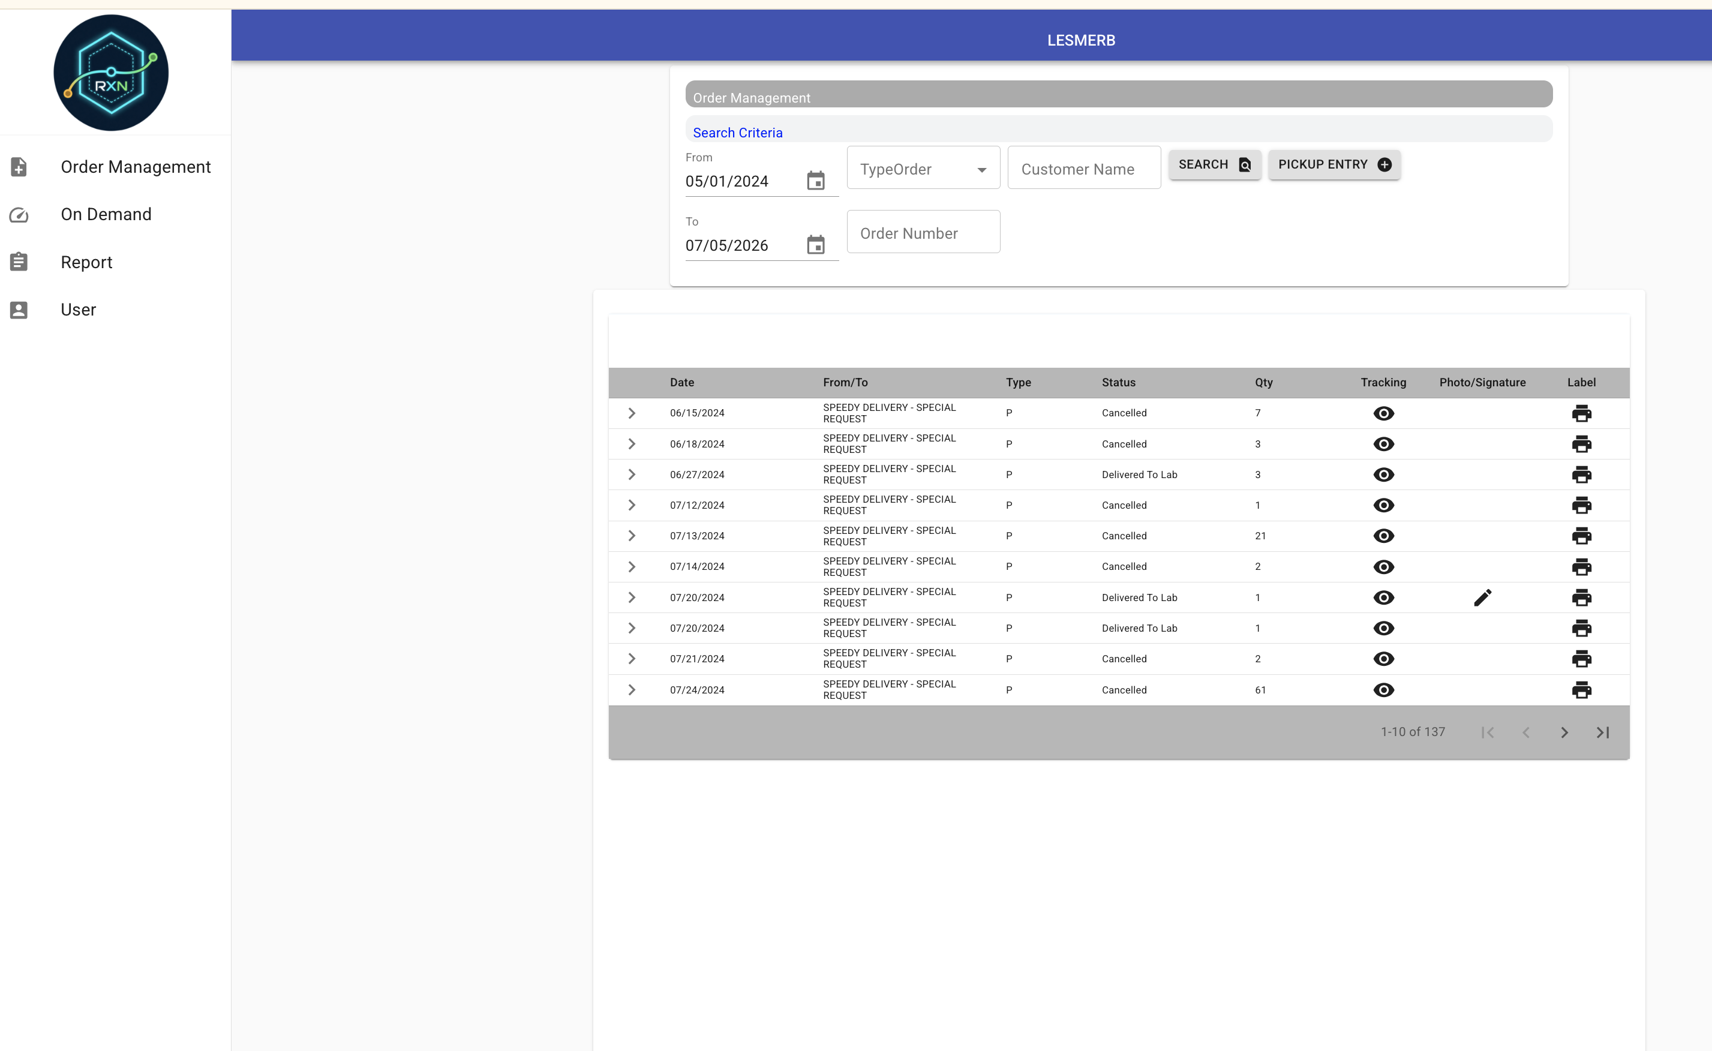Click the Photo/Signature column header

click(1482, 382)
